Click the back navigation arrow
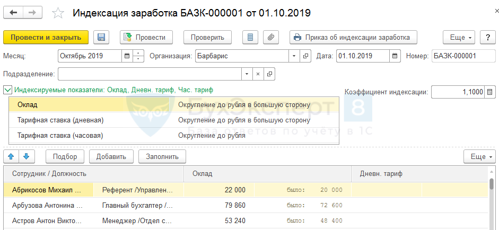Viewport: 499px width, 230px height. point(13,12)
